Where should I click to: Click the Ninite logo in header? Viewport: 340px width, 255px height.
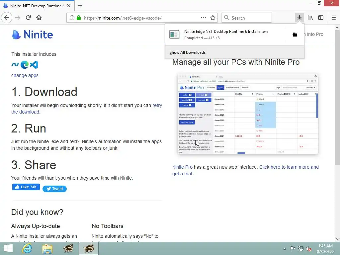[32, 35]
